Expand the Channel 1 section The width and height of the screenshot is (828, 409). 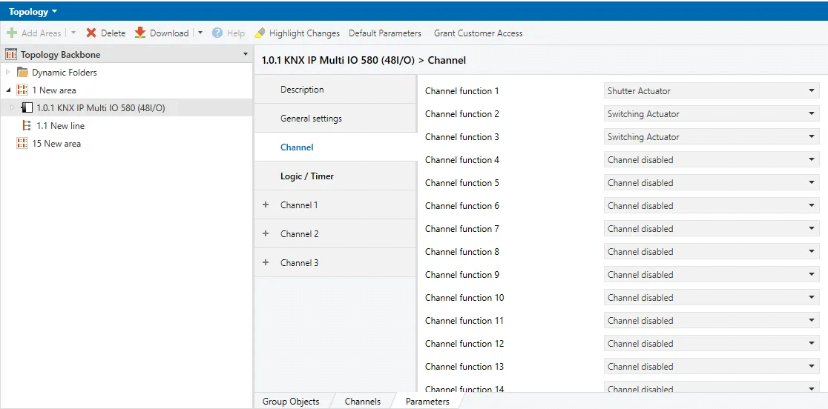click(x=266, y=205)
